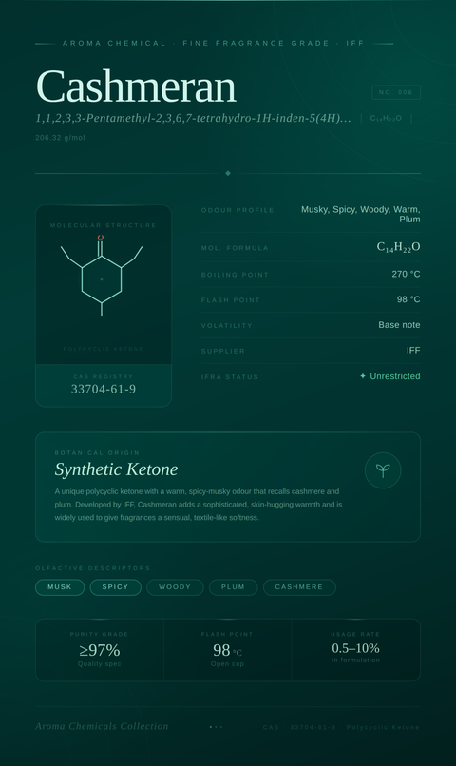
Task: Click the Aroma Chemicals Collection footer link
Action: (x=102, y=726)
